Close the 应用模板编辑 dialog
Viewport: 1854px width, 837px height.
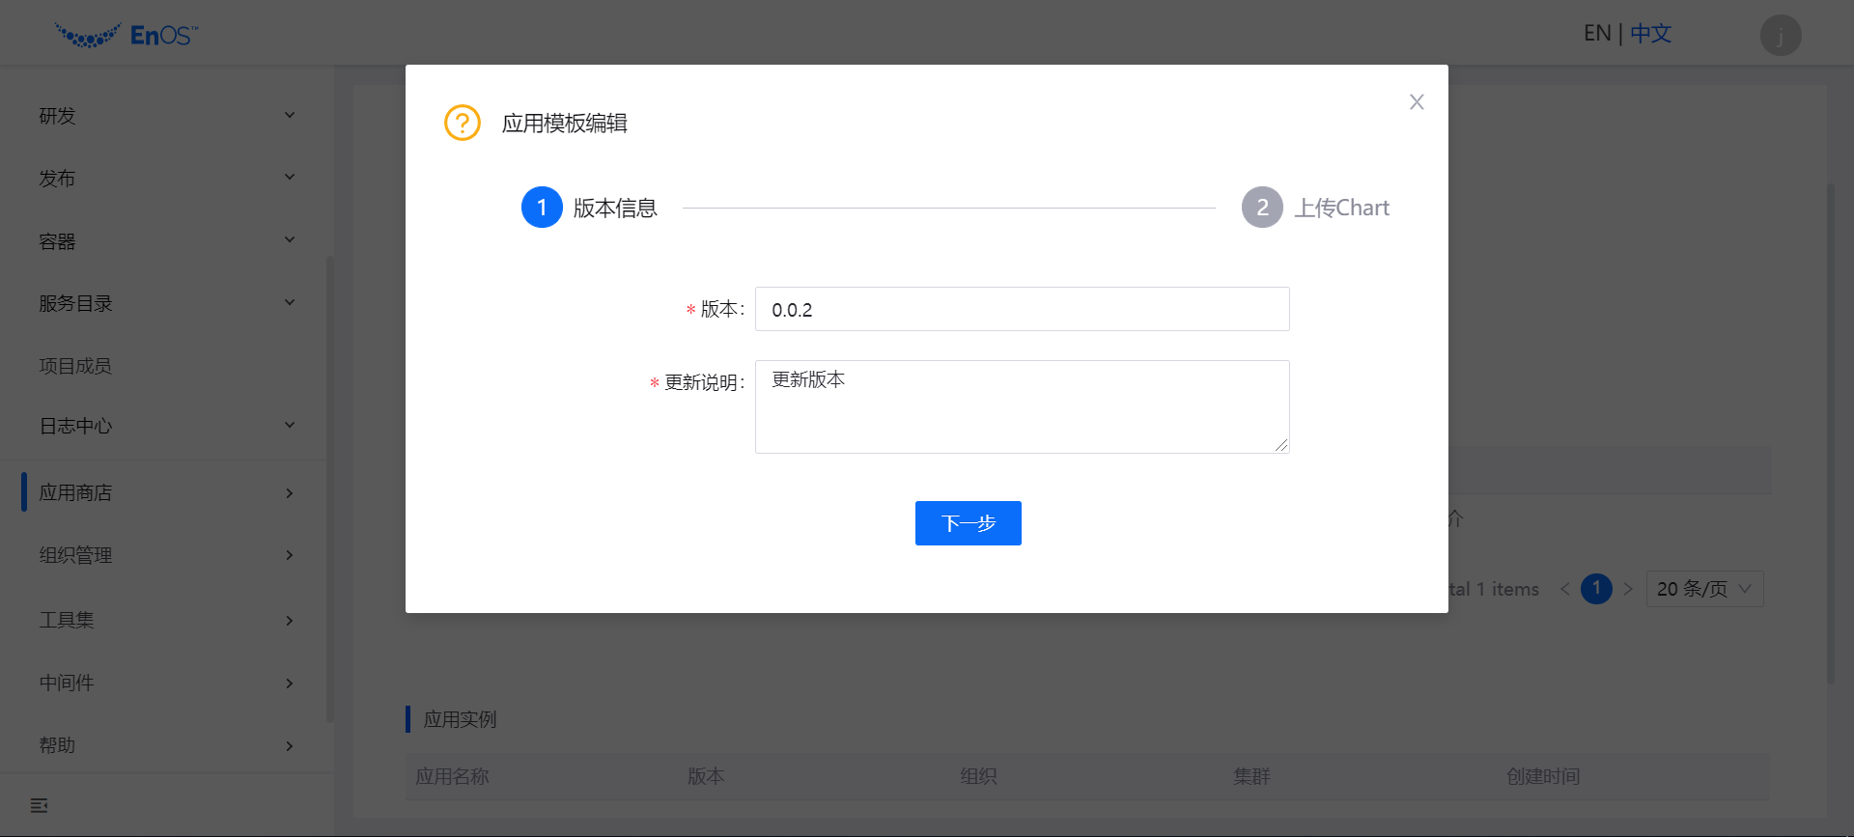1417,101
